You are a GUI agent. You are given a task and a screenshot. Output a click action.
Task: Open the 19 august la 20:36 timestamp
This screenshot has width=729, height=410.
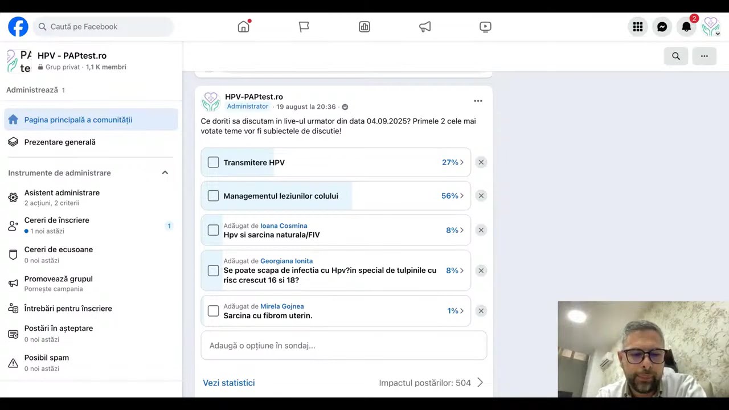click(306, 107)
